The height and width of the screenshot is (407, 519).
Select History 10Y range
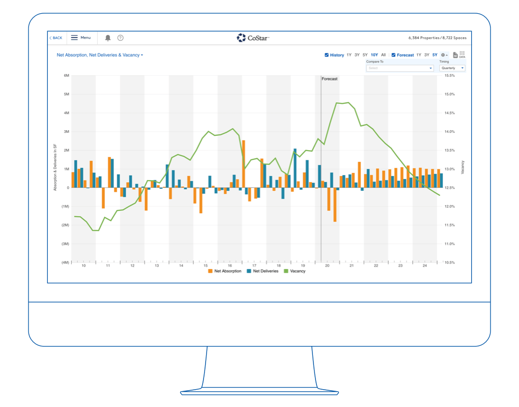point(374,55)
